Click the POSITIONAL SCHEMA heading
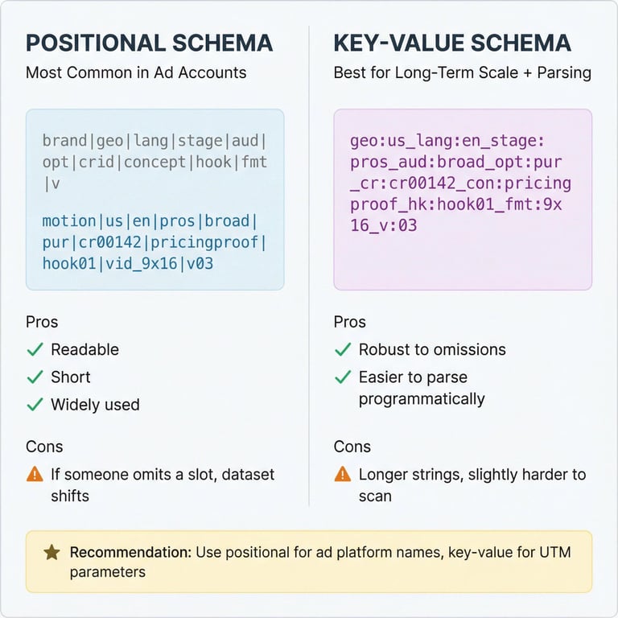Image resolution: width=618 pixels, height=618 pixels. [x=149, y=43]
